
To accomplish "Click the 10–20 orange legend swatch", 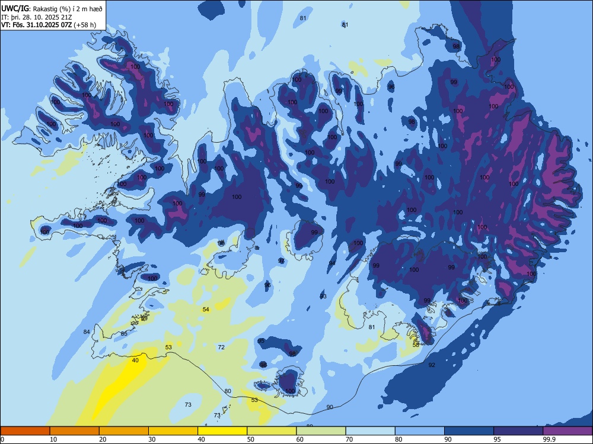I will (75, 431).
